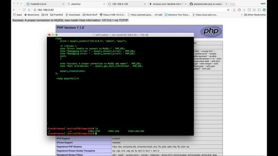The width and height of the screenshot is (278, 156).
Task: Click the 'disabled' value for DTrace Support
Action: (116, 143)
